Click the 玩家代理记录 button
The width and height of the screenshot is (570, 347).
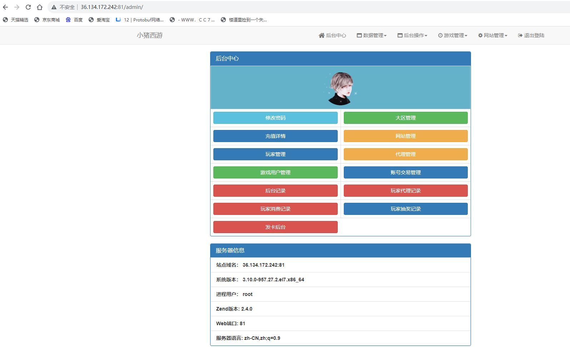[406, 191]
